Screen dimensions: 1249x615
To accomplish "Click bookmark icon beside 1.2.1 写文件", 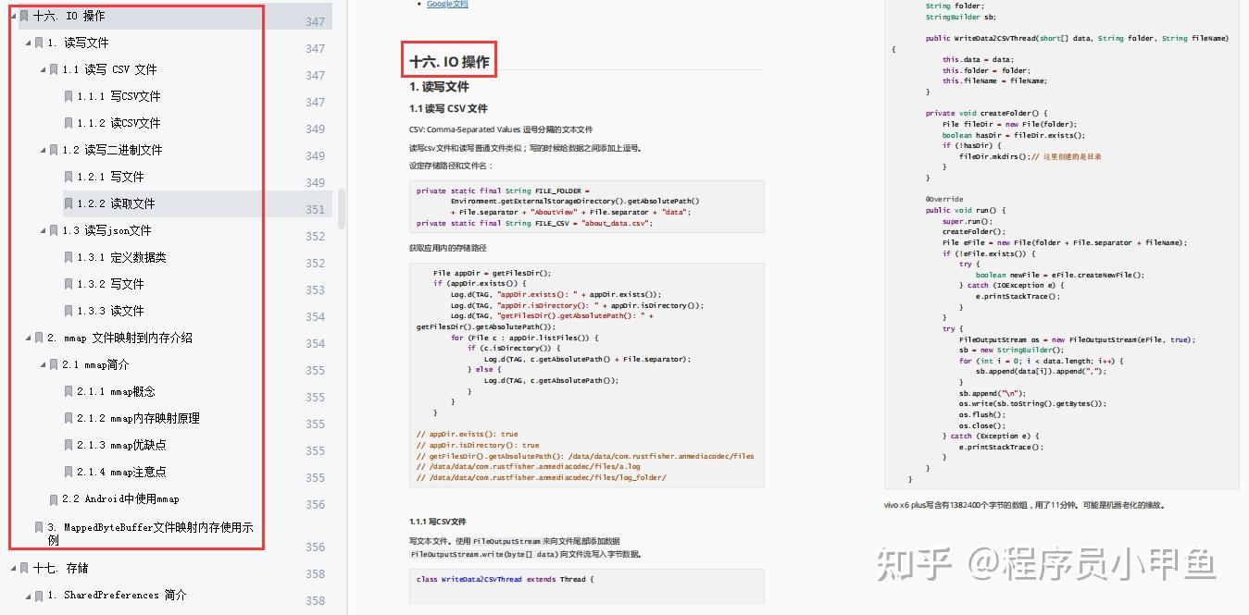I will point(69,177).
